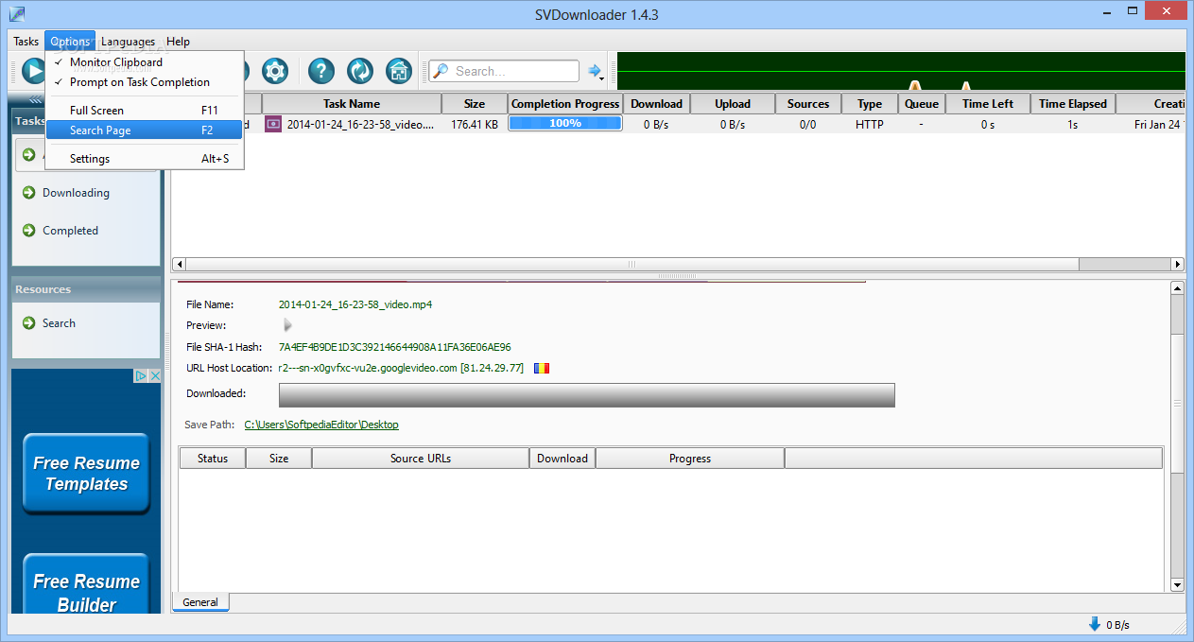Click the task list left scroll arrow
Image resolution: width=1194 pixels, height=642 pixels.
coord(179,265)
